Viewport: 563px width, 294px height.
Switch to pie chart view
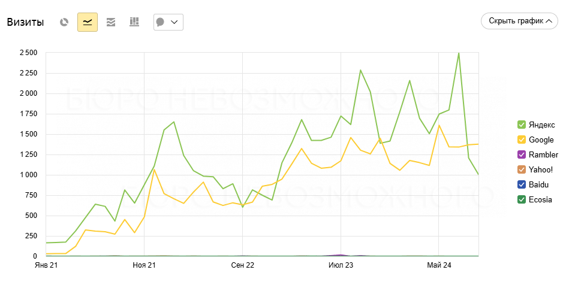(x=64, y=22)
